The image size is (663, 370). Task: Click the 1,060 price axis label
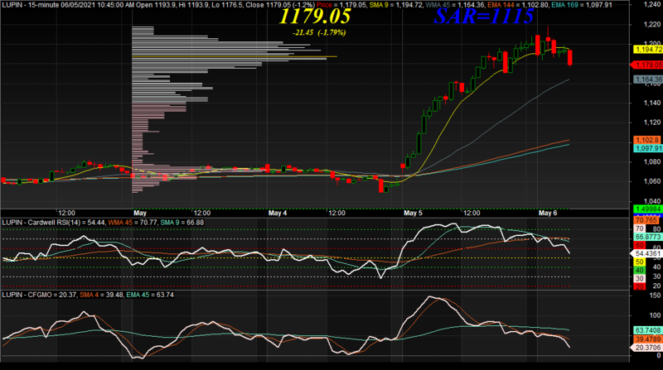pos(651,181)
